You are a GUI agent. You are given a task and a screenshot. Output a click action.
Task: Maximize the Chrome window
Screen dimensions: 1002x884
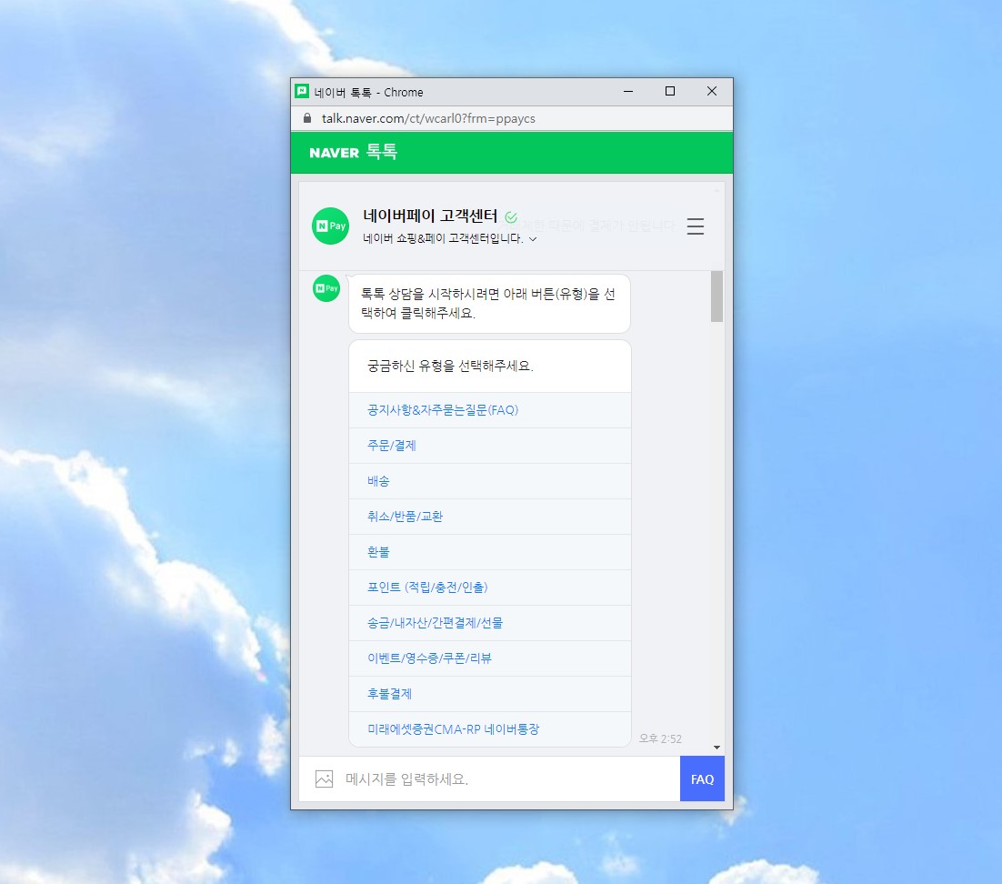click(670, 92)
